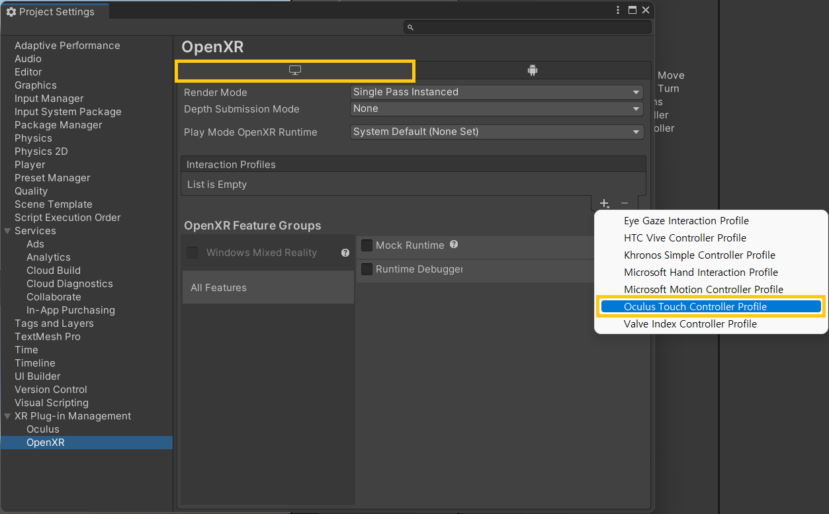Image resolution: width=829 pixels, height=514 pixels.
Task: Select Analytics under Services
Action: 48,257
